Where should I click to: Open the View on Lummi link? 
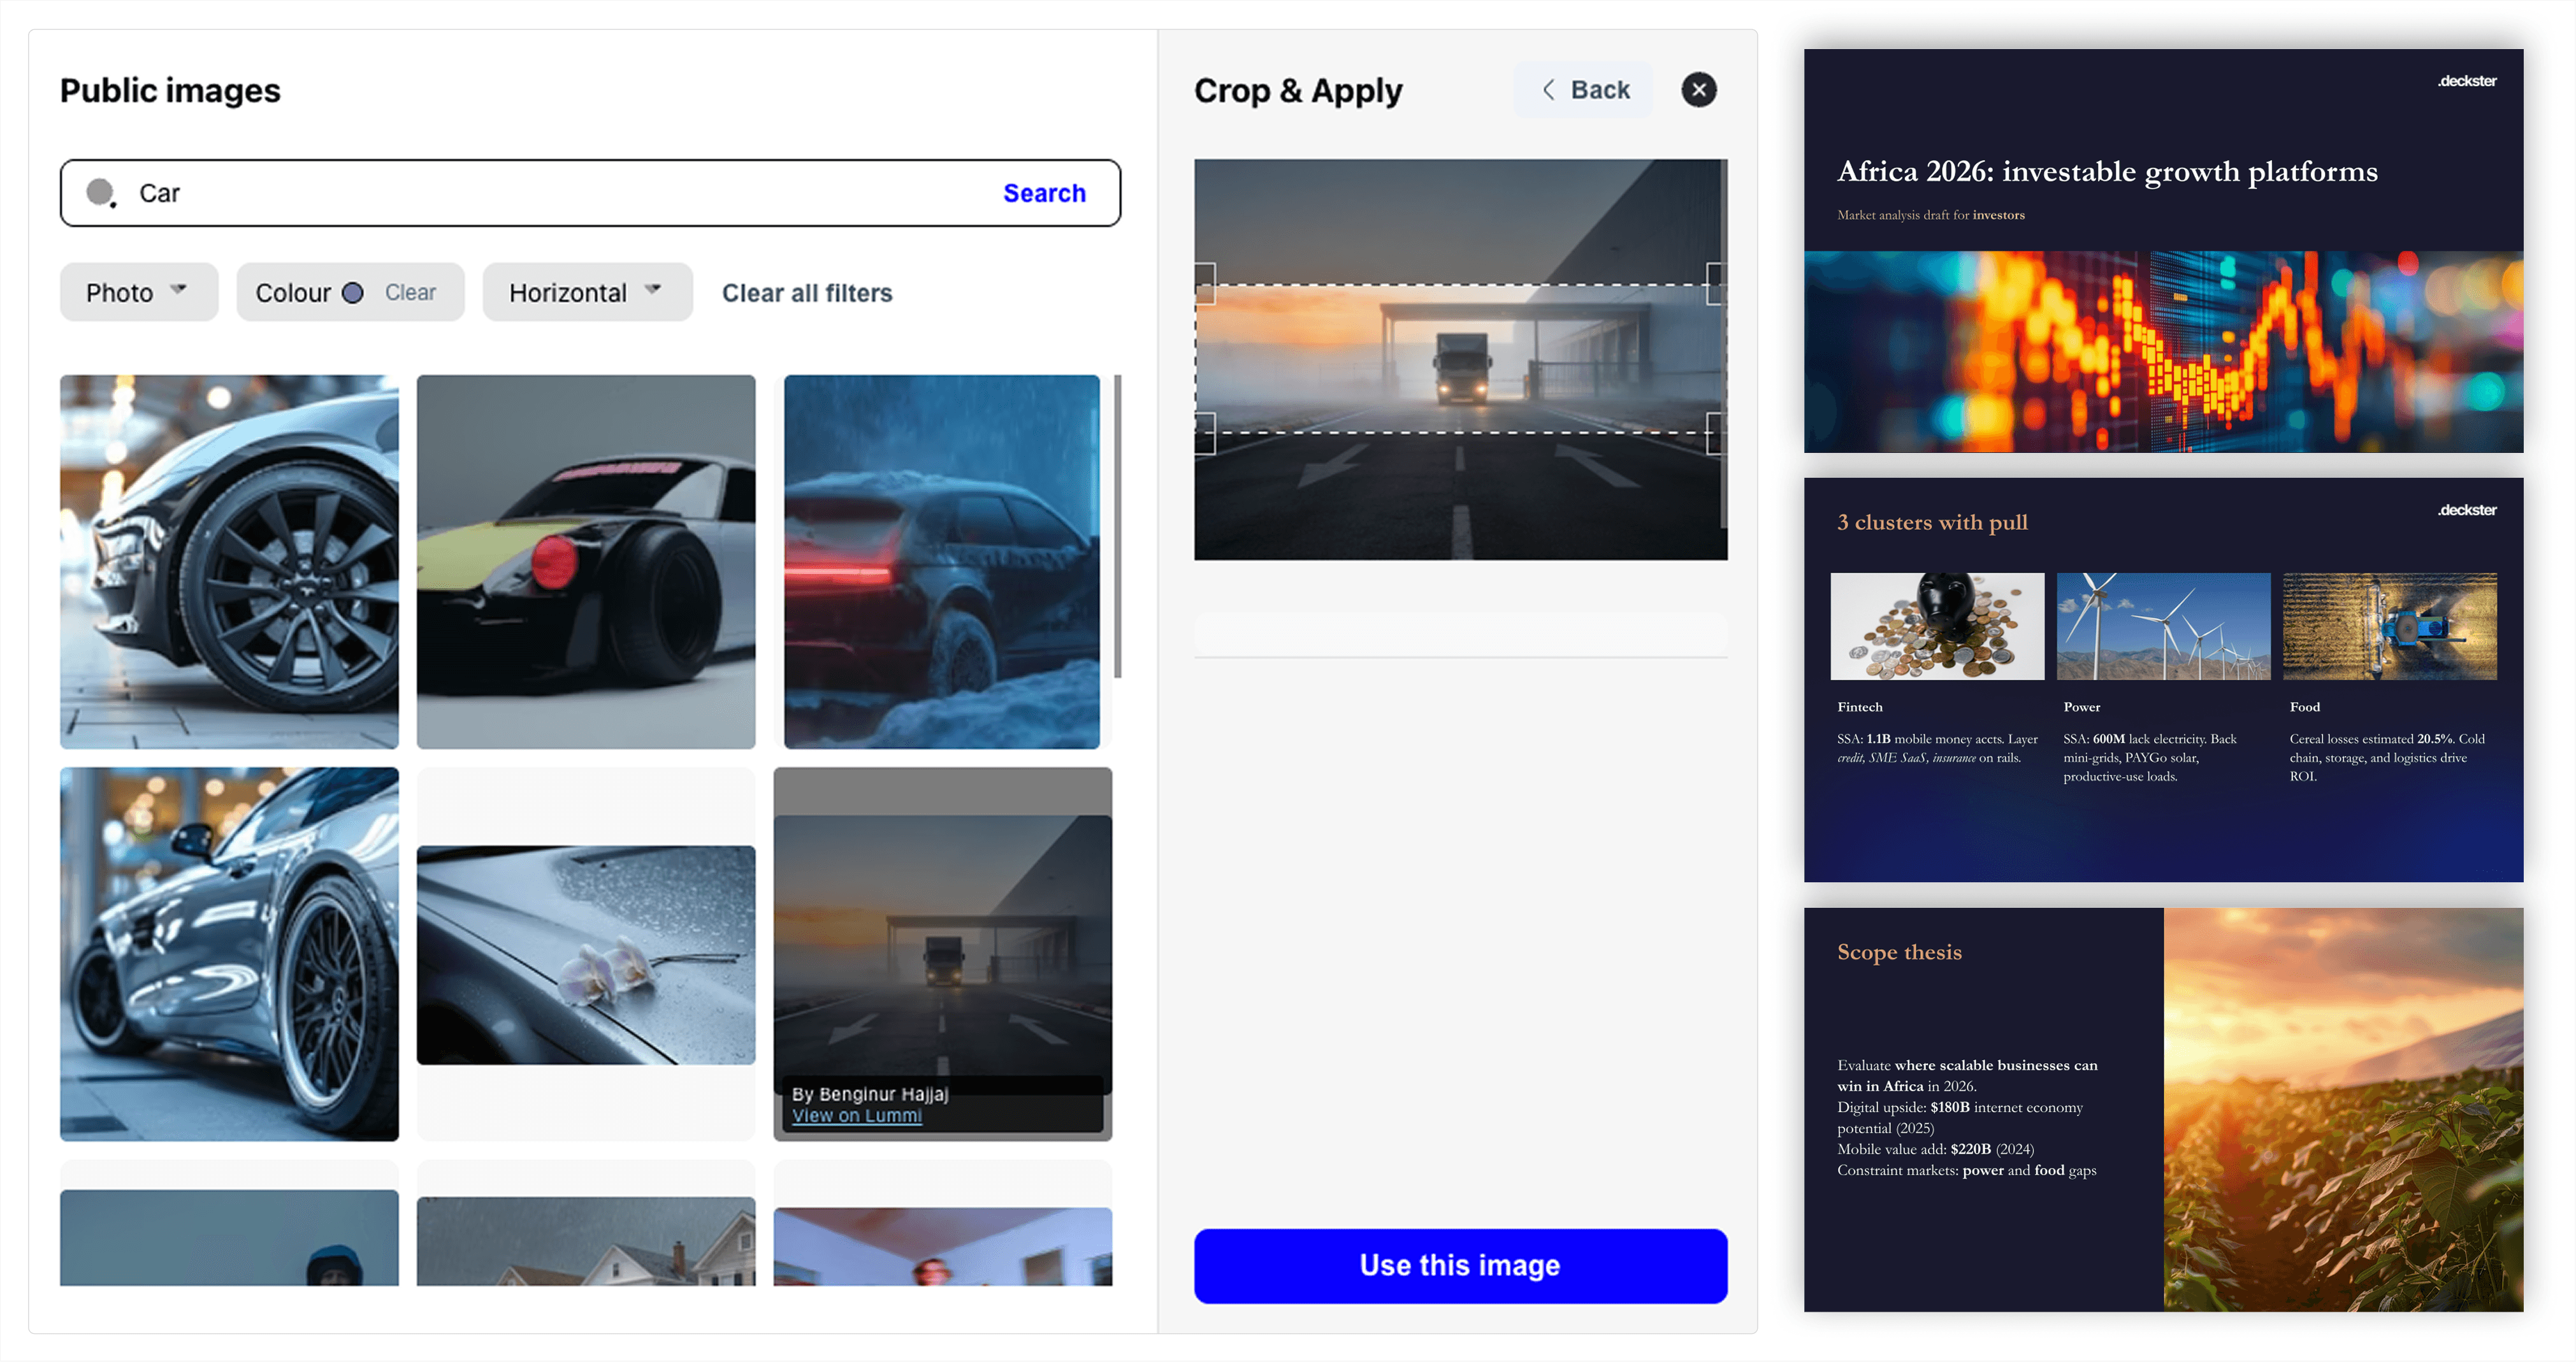pyautogui.click(x=856, y=1115)
